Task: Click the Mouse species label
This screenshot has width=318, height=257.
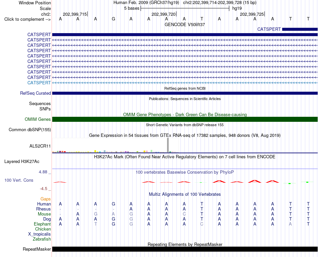Action: pyautogui.click(x=44, y=214)
